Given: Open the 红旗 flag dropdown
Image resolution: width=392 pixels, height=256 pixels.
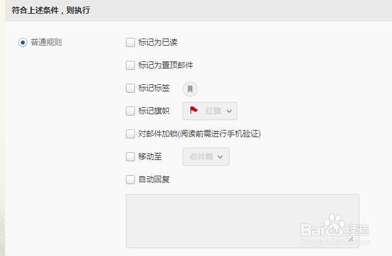Looking at the screenshot, I should [210, 111].
